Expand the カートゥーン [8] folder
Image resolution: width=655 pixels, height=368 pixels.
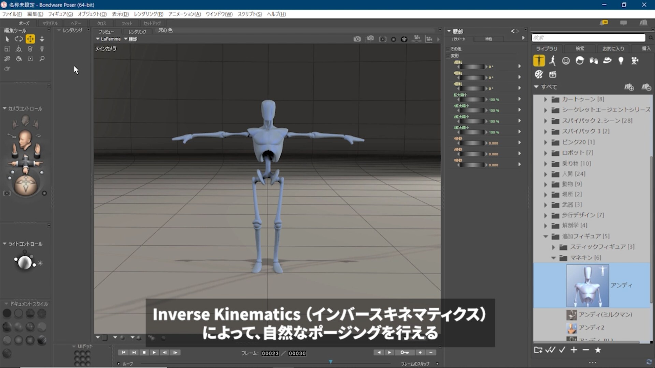tap(545, 99)
